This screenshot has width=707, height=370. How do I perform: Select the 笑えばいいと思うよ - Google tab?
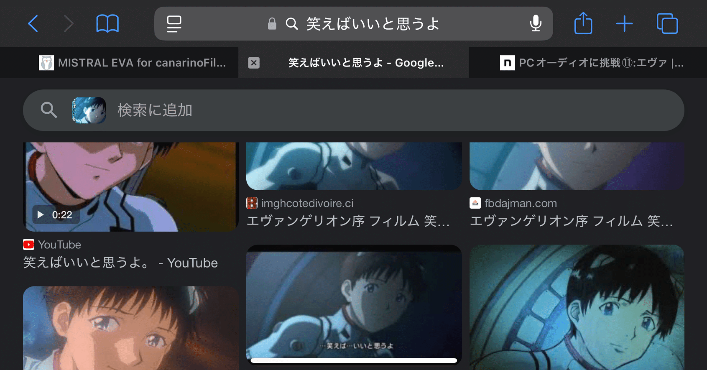(354, 63)
